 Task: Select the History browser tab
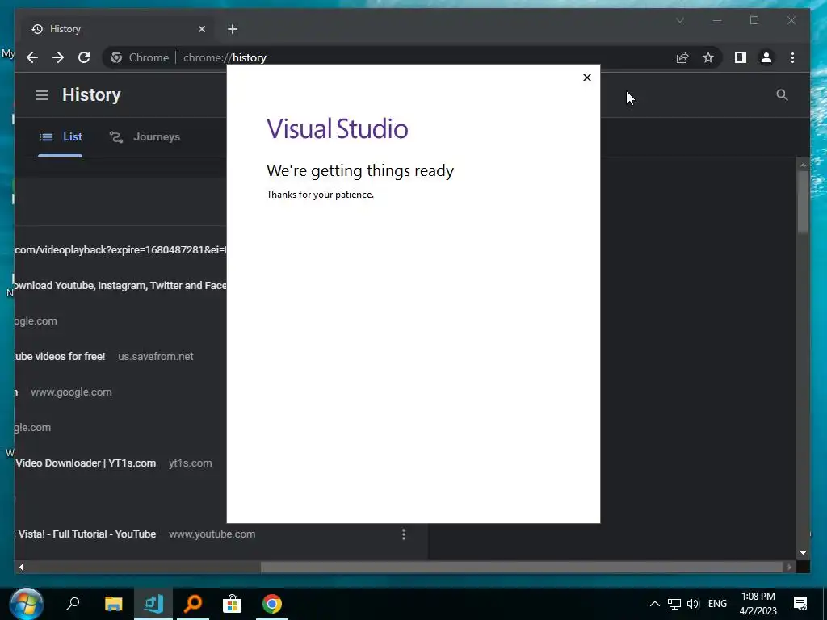[117, 29]
